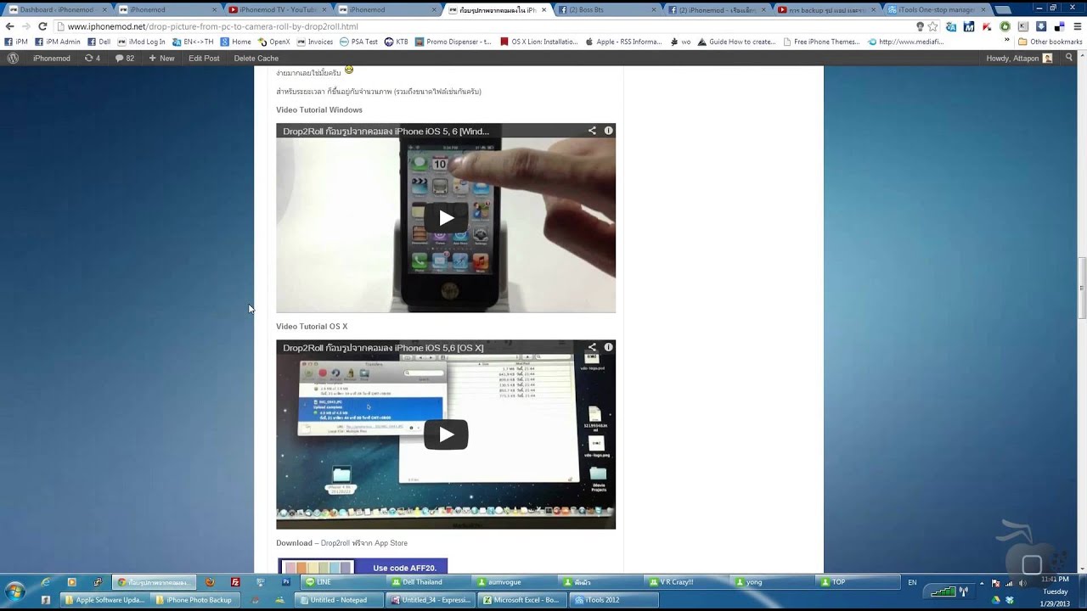Open the PSA Test bookmark
This screenshot has width=1087, height=611.
tap(358, 42)
